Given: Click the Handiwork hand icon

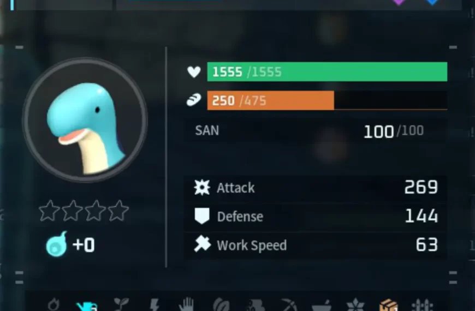Looking at the screenshot, I should [x=186, y=304].
